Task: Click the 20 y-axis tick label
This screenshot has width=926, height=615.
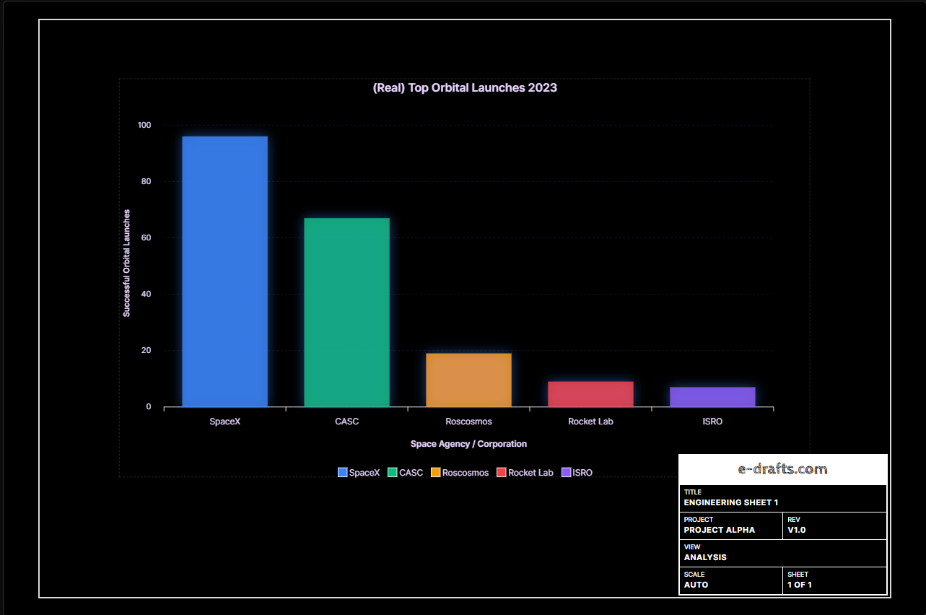Action: tap(147, 350)
